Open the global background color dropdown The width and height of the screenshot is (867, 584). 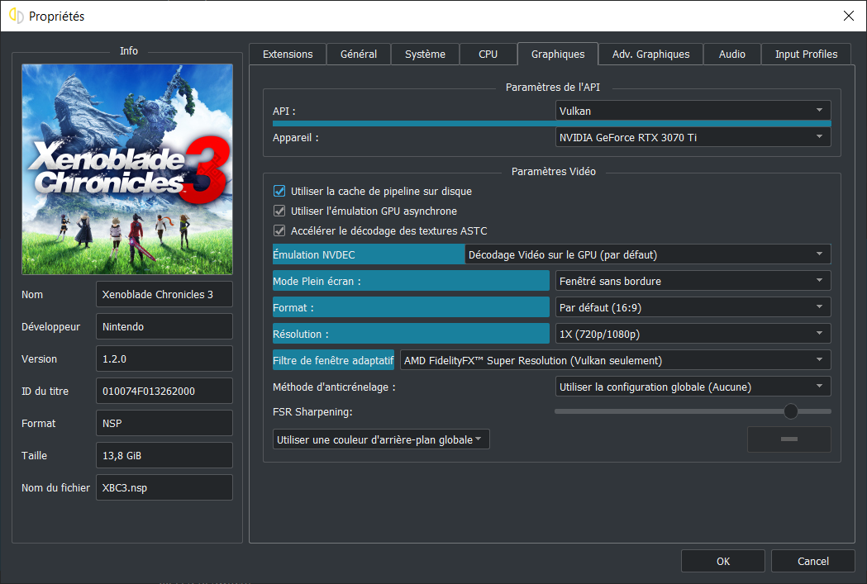tap(381, 439)
